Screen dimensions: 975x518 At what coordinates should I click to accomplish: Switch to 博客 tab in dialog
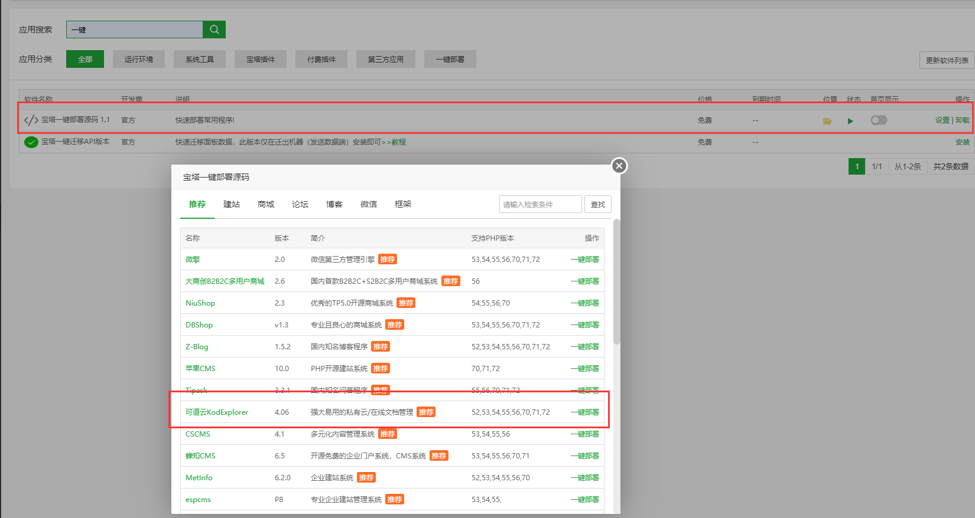[x=334, y=204]
